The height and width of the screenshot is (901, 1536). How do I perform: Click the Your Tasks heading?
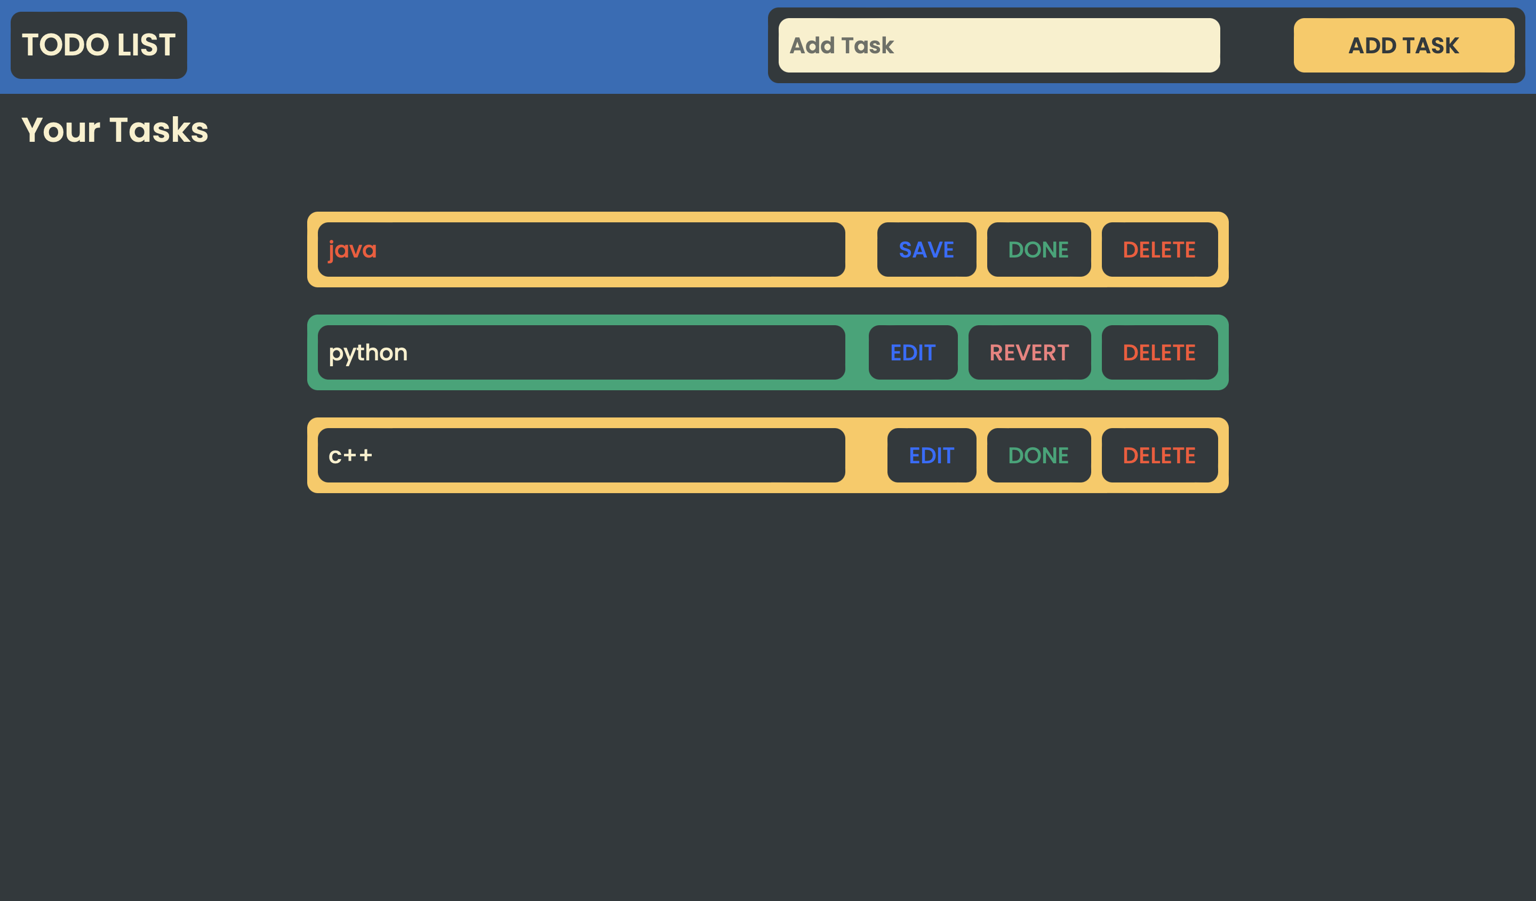115,129
